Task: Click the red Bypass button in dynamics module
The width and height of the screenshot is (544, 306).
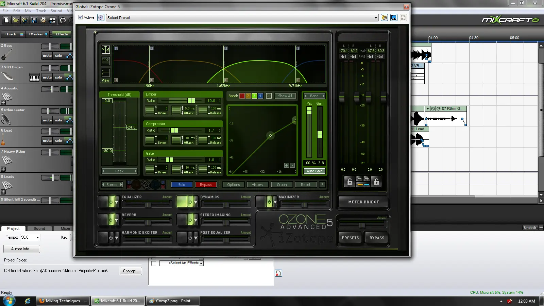Action: tap(206, 185)
